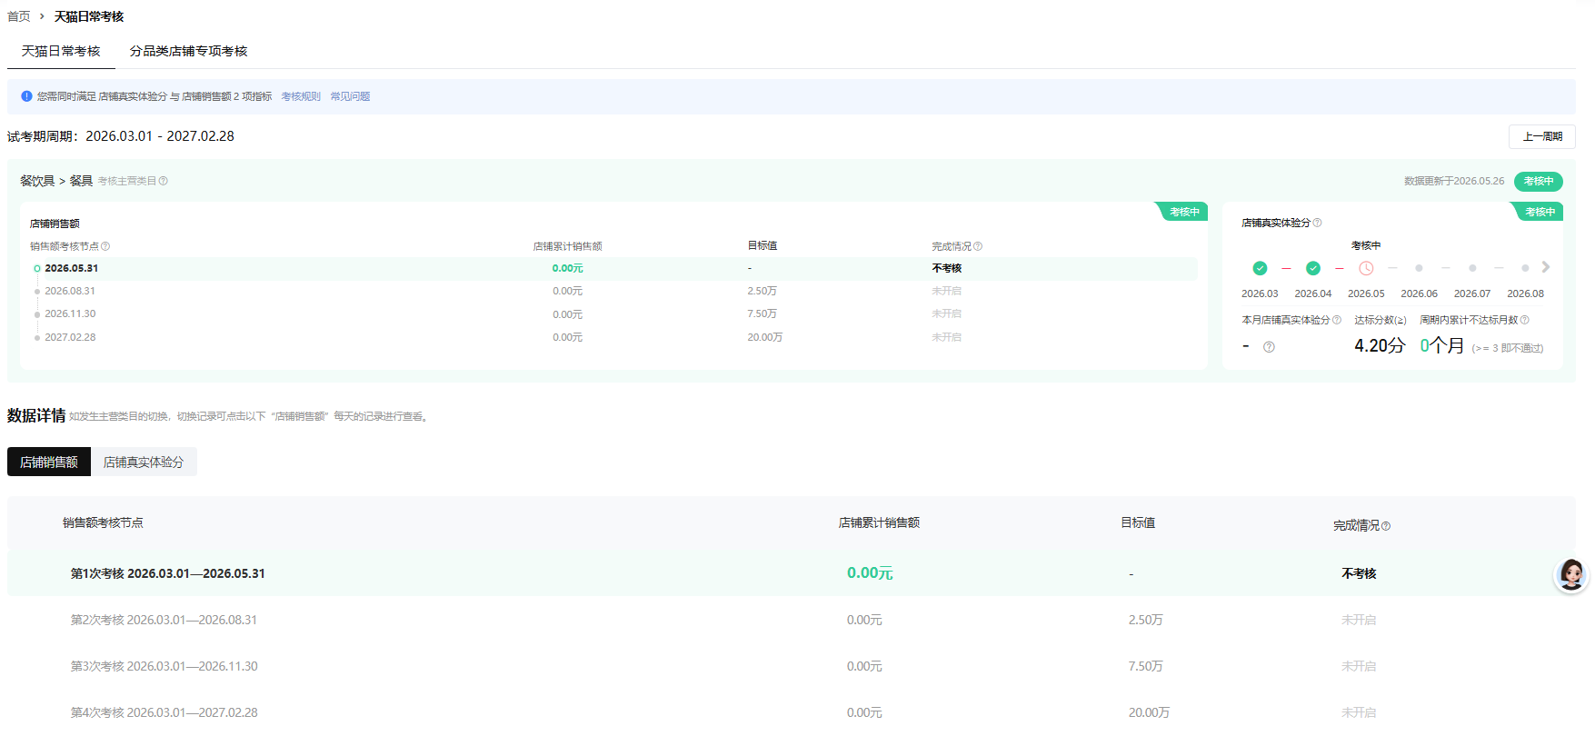The image size is (1595, 756).
Task: Open help icon next to the 店铺真实体验分 card title
Action: 1318,223
